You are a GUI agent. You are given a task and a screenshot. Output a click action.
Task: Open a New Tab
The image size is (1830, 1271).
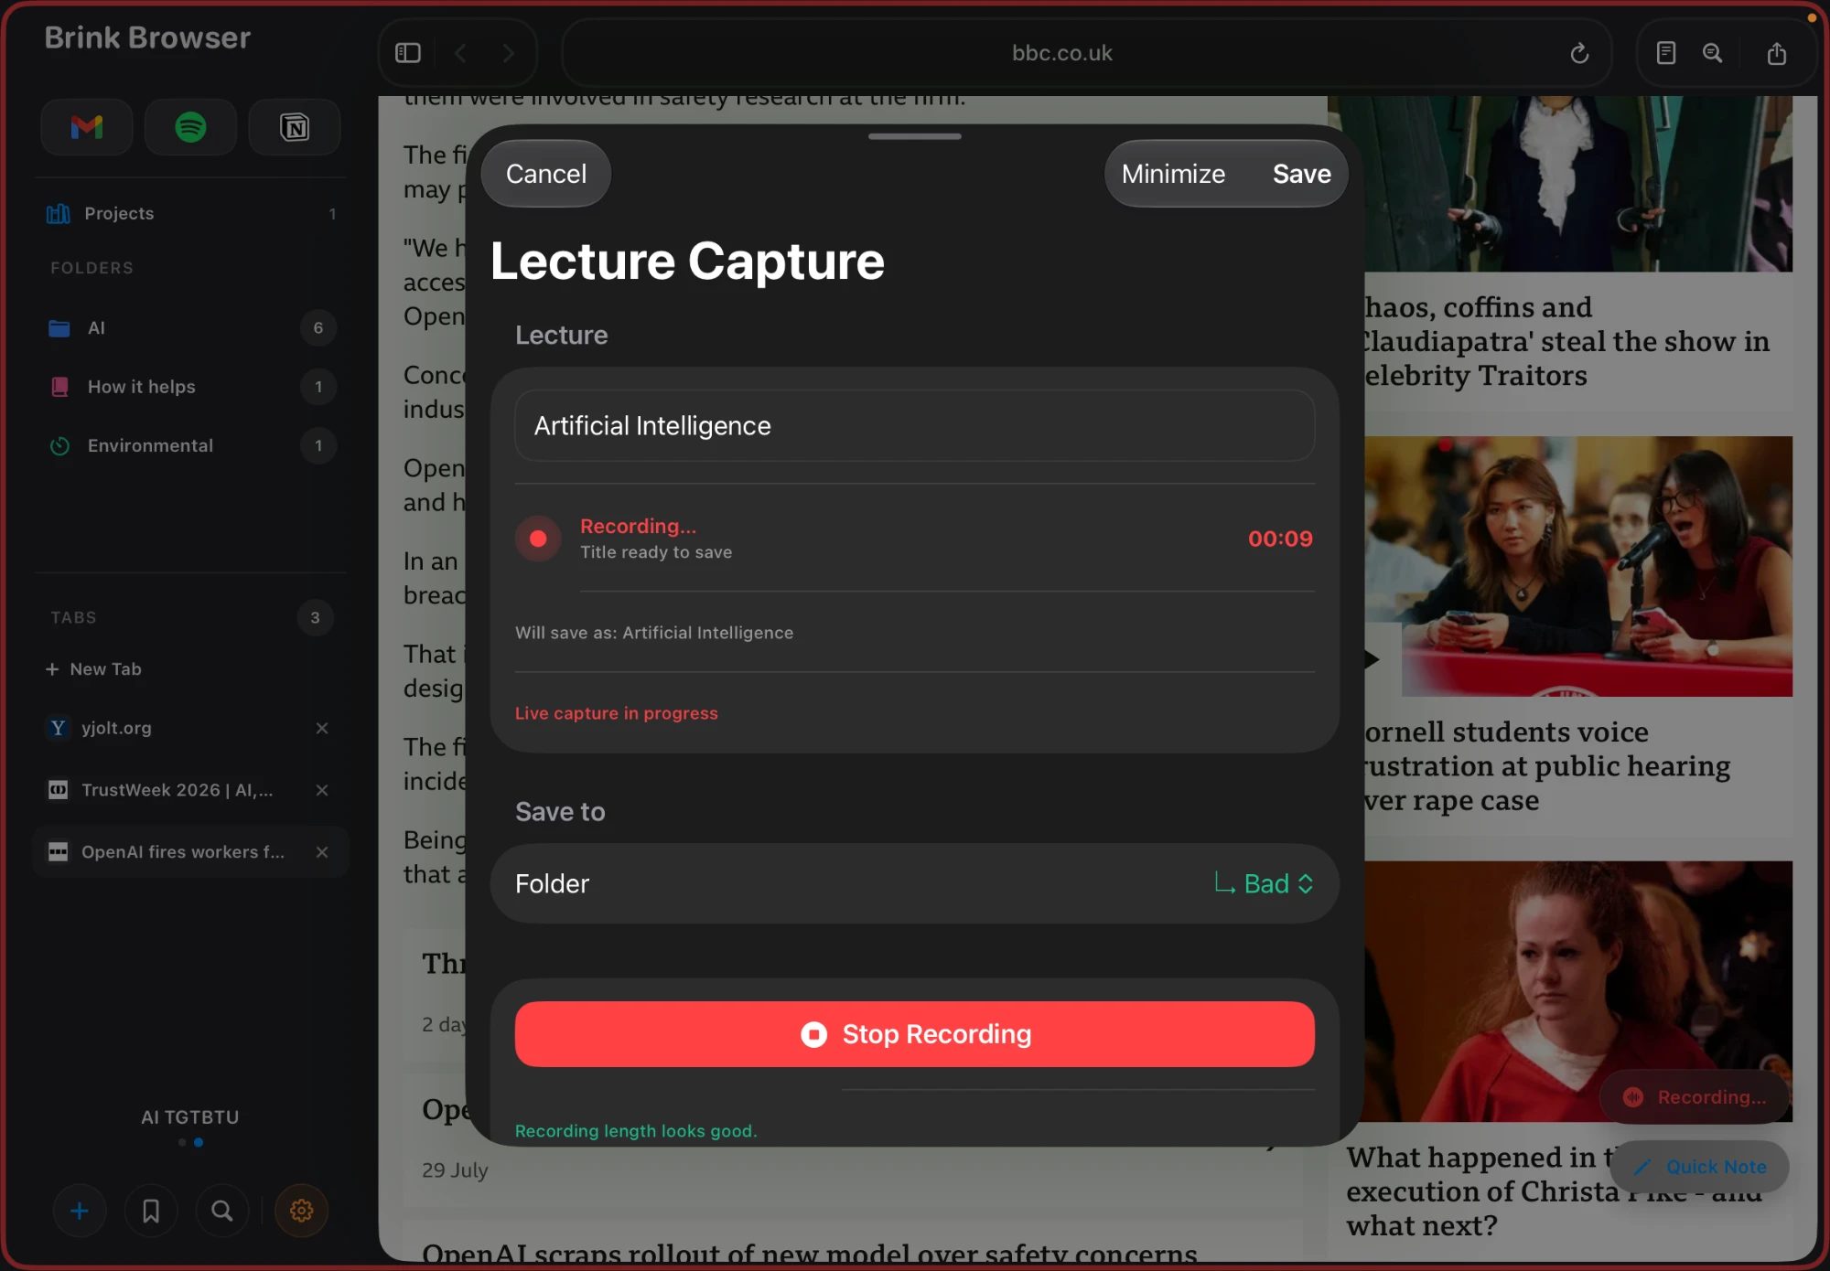coord(94,669)
